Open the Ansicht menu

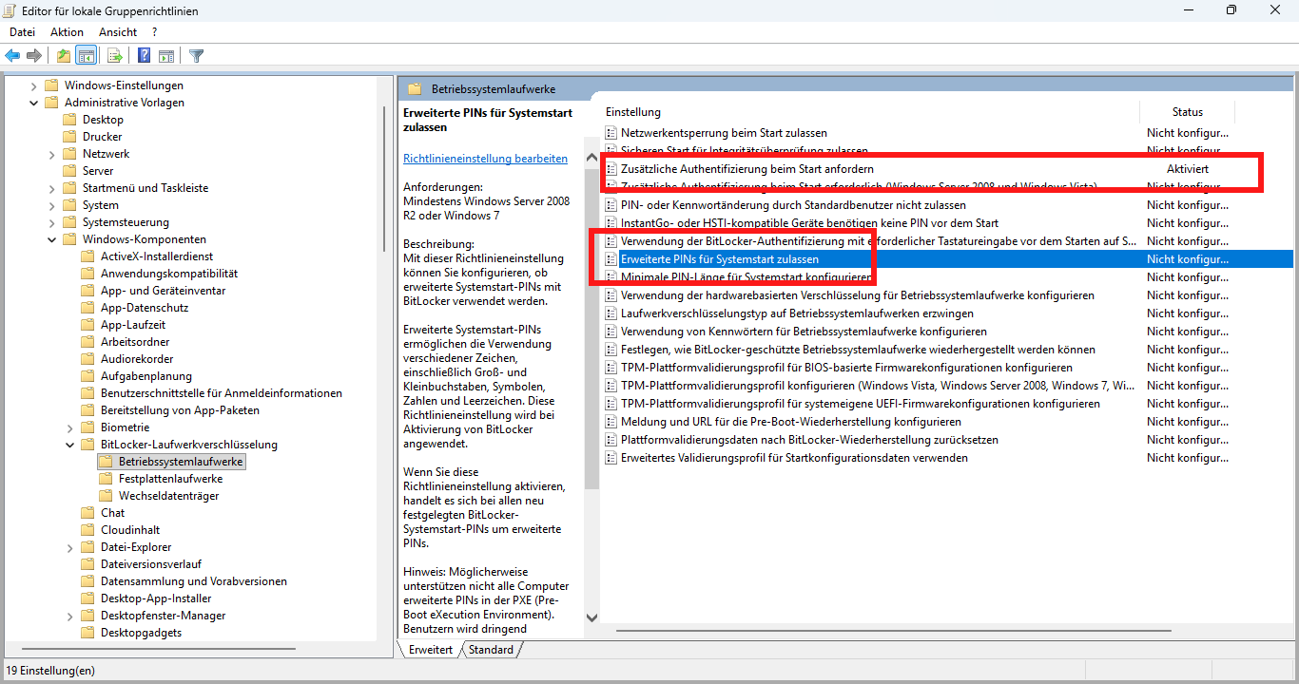(118, 32)
